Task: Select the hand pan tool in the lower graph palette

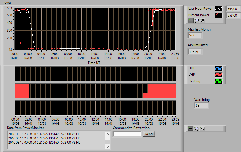Action: pyautogui.click(x=202, y=129)
